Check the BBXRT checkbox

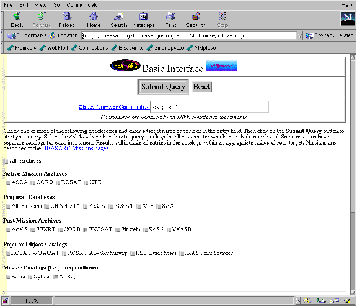click(x=33, y=229)
